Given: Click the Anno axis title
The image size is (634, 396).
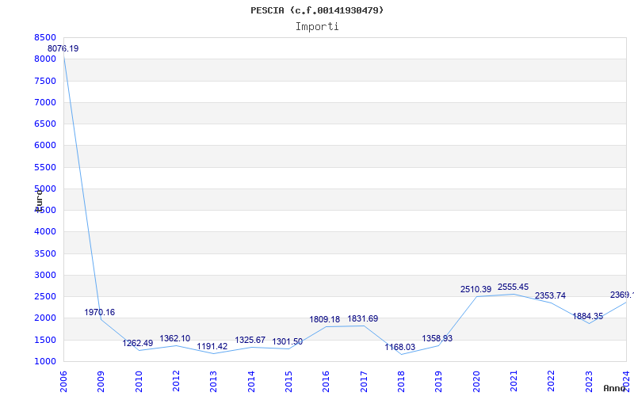Looking at the screenshot, I should tap(614, 388).
